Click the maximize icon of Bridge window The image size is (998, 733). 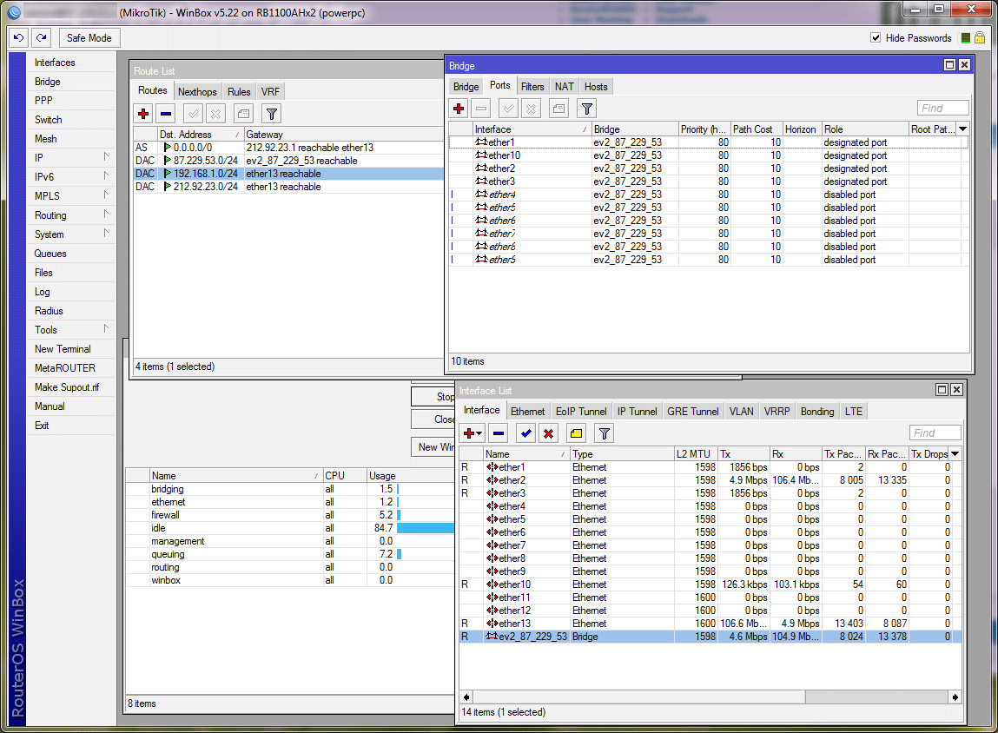(949, 65)
